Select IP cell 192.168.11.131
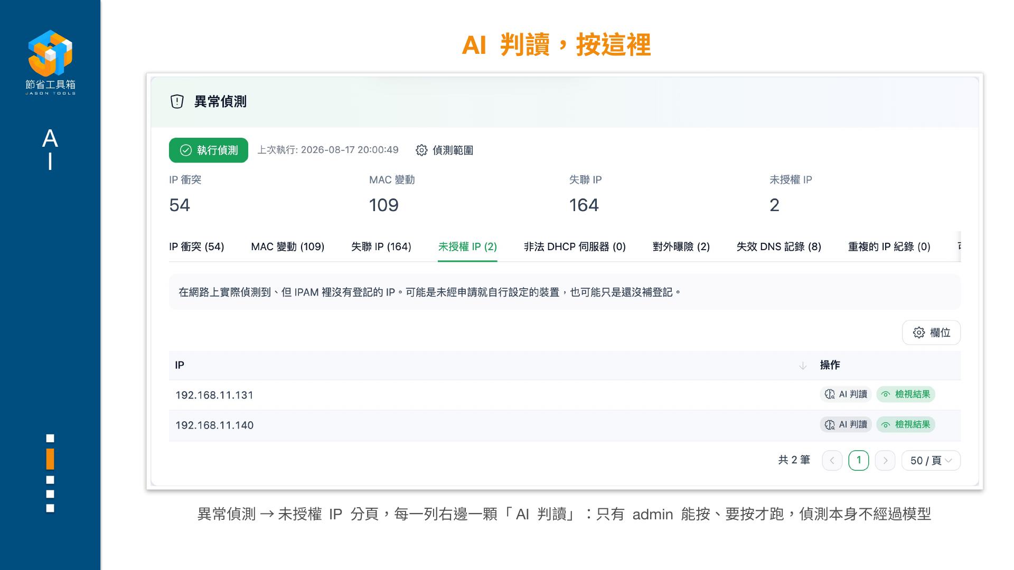The width and height of the screenshot is (1014, 570). point(214,395)
